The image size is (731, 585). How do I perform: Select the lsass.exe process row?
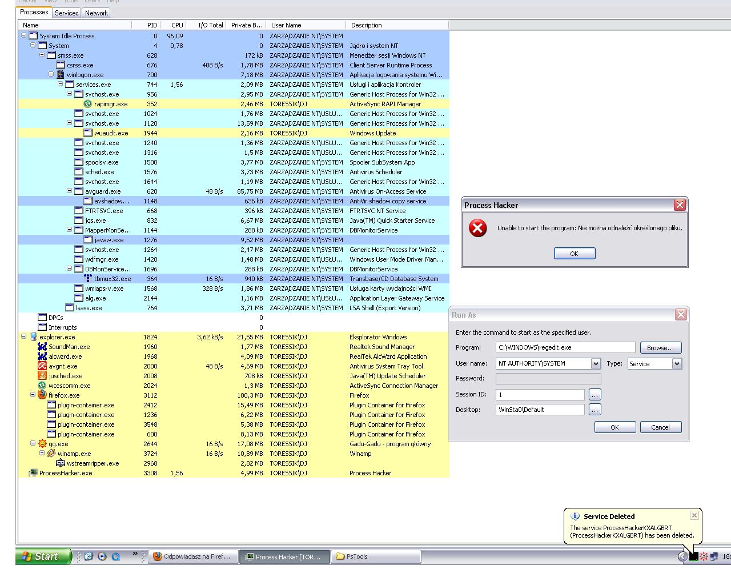[234, 308]
